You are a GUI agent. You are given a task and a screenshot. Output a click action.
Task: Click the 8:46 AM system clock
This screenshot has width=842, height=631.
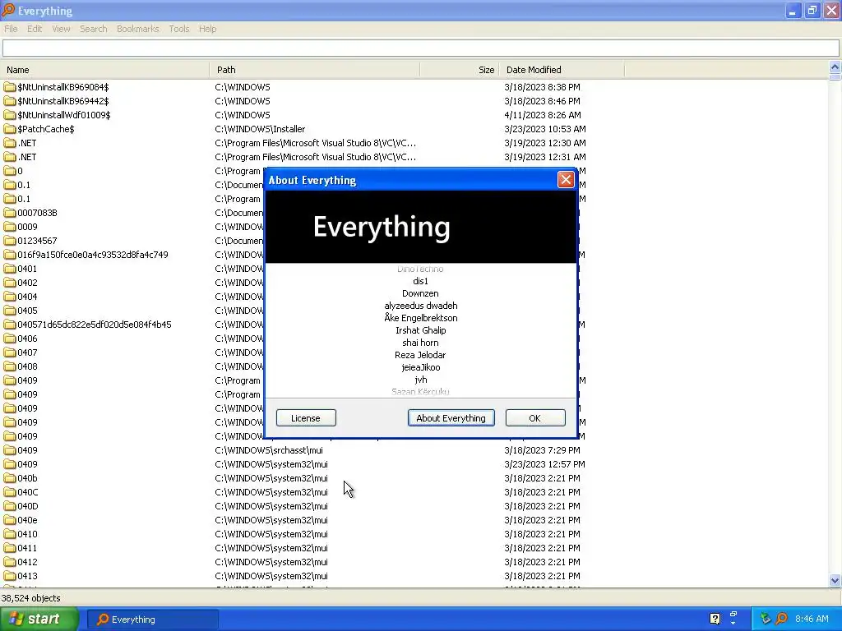click(x=812, y=619)
